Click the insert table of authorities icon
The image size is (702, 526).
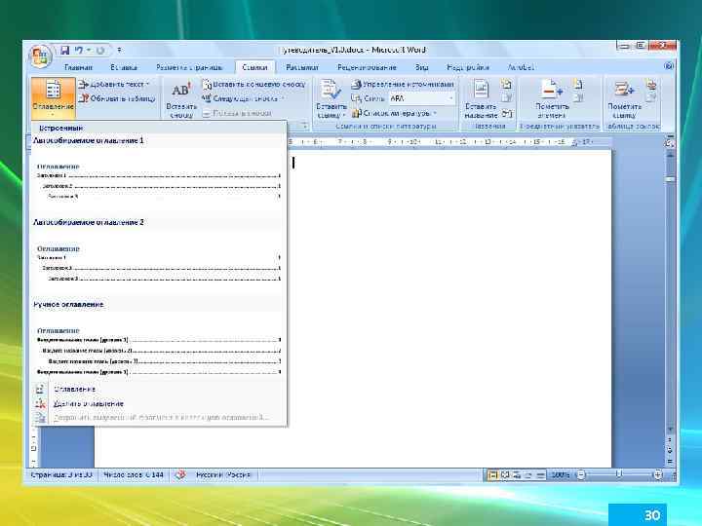651,84
